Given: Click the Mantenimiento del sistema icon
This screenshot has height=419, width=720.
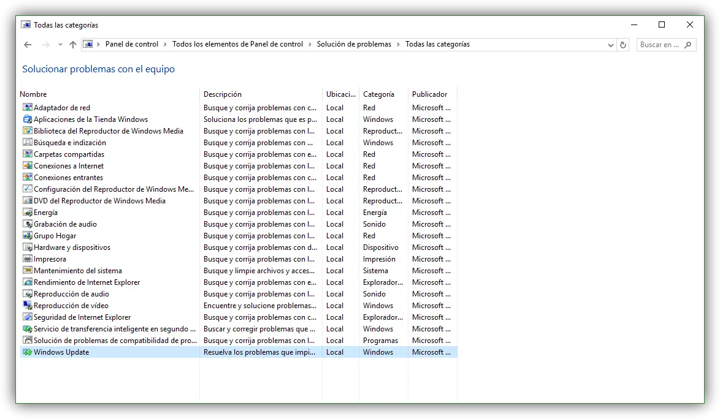Looking at the screenshot, I should [x=28, y=271].
